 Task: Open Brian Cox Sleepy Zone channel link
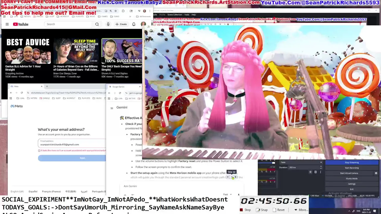[65, 73]
